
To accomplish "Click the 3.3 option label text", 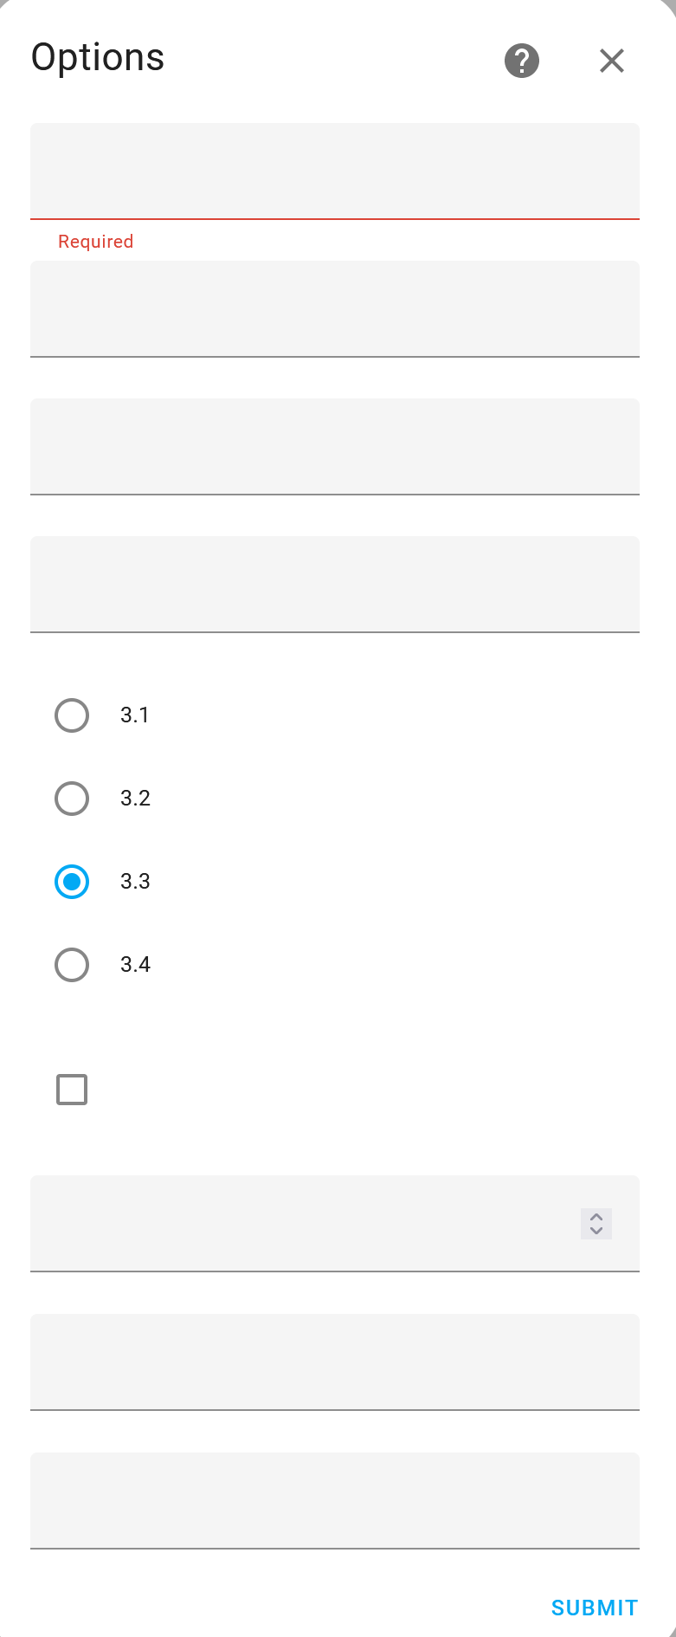I will [x=135, y=881].
